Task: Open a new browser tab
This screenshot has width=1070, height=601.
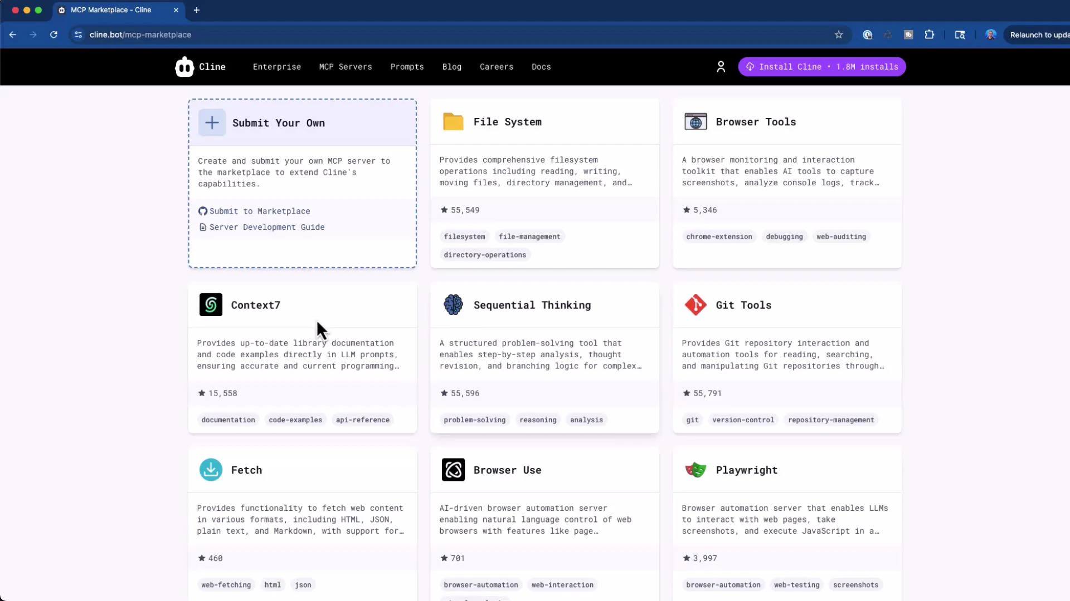Action: click(197, 10)
